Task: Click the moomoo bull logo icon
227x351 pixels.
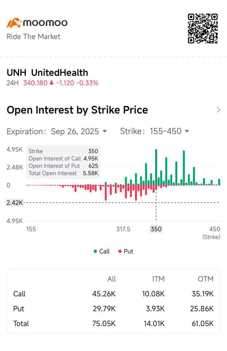Action: (x=14, y=23)
